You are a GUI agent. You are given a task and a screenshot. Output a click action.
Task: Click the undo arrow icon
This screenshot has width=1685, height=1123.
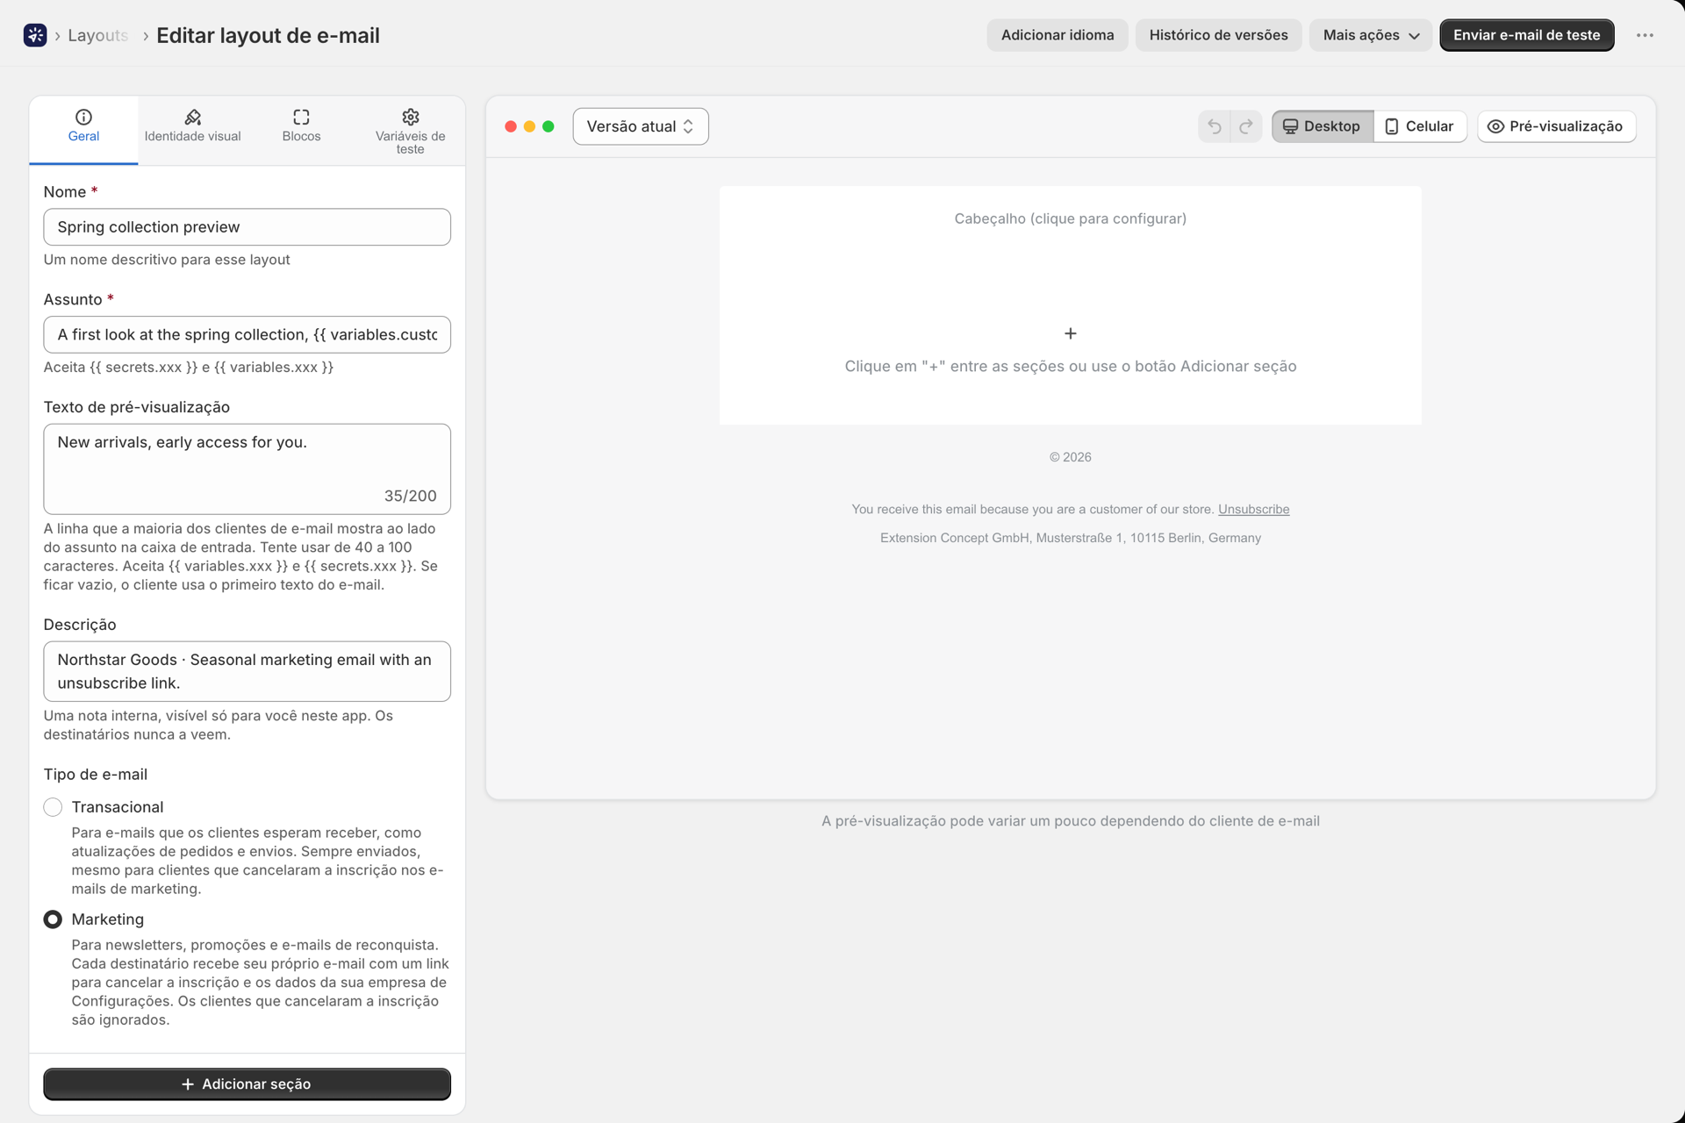tap(1214, 126)
